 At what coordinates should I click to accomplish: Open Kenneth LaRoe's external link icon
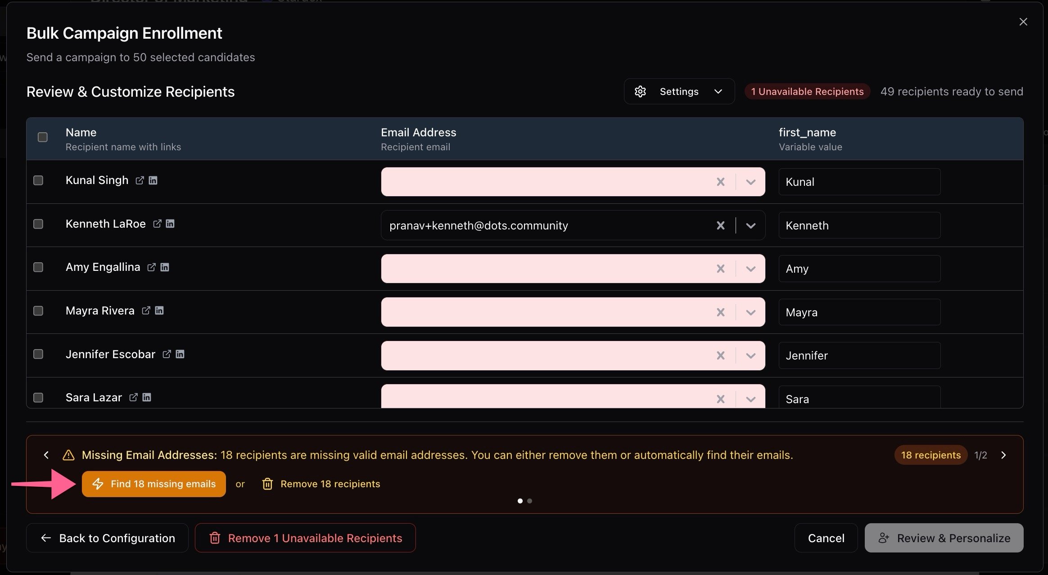point(157,224)
